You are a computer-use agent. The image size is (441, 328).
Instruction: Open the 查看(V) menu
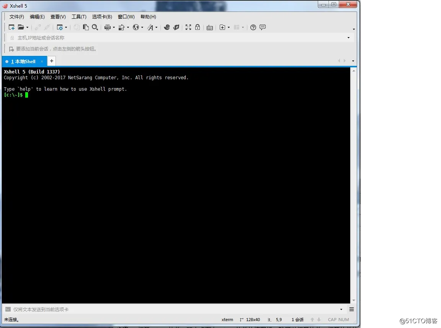(58, 17)
